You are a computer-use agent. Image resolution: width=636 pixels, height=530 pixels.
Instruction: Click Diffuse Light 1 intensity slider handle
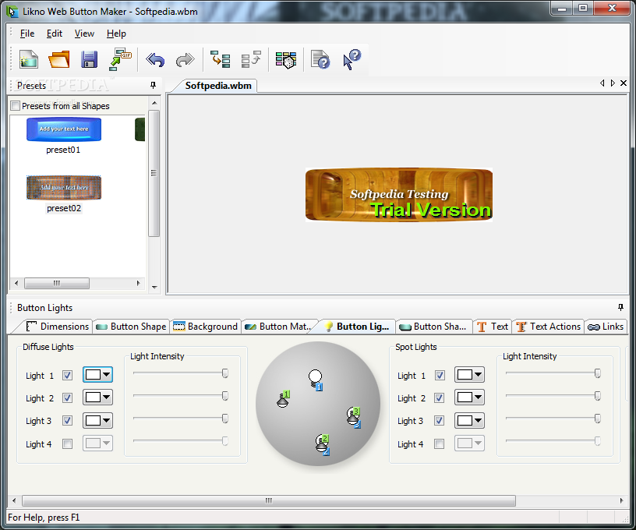[x=225, y=373]
